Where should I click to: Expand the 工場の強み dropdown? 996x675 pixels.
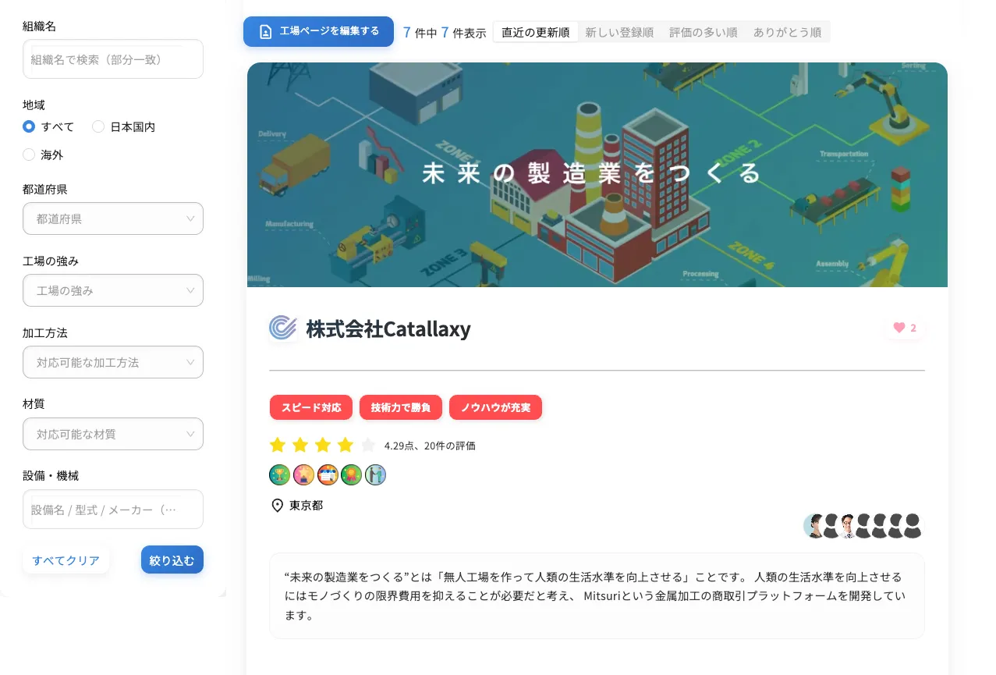tap(113, 290)
